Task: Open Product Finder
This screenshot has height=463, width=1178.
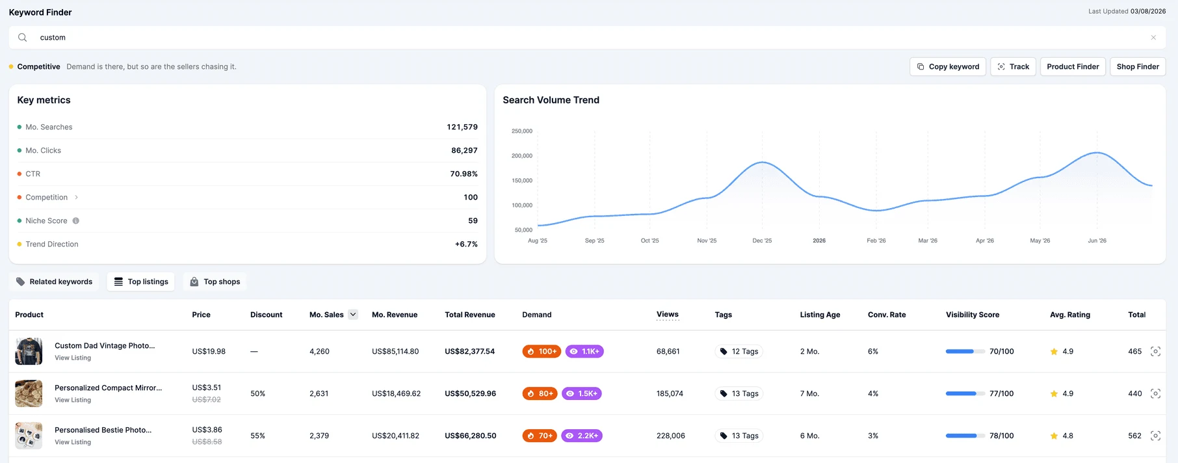Action: point(1073,67)
